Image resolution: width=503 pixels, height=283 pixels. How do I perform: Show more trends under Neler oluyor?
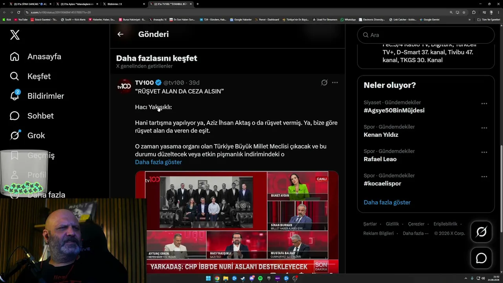point(387,202)
